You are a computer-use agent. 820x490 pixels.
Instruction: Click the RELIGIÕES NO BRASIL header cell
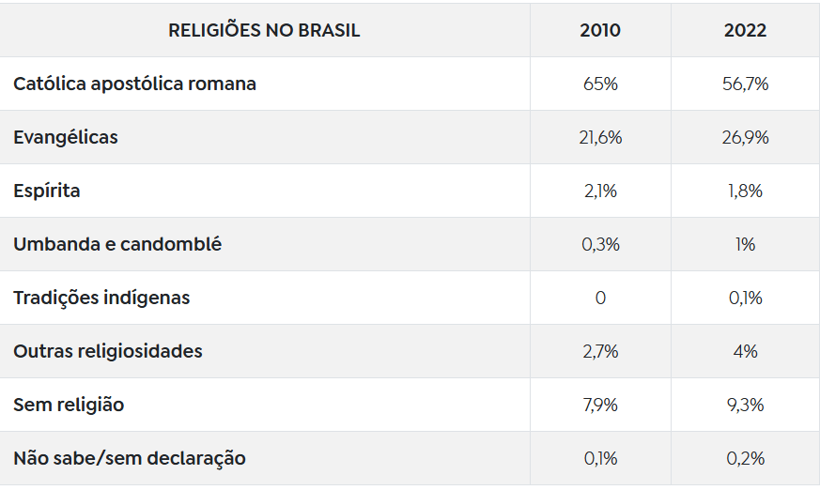pyautogui.click(x=264, y=30)
